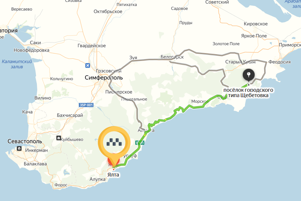Click the Феодосия town label

tap(280, 62)
